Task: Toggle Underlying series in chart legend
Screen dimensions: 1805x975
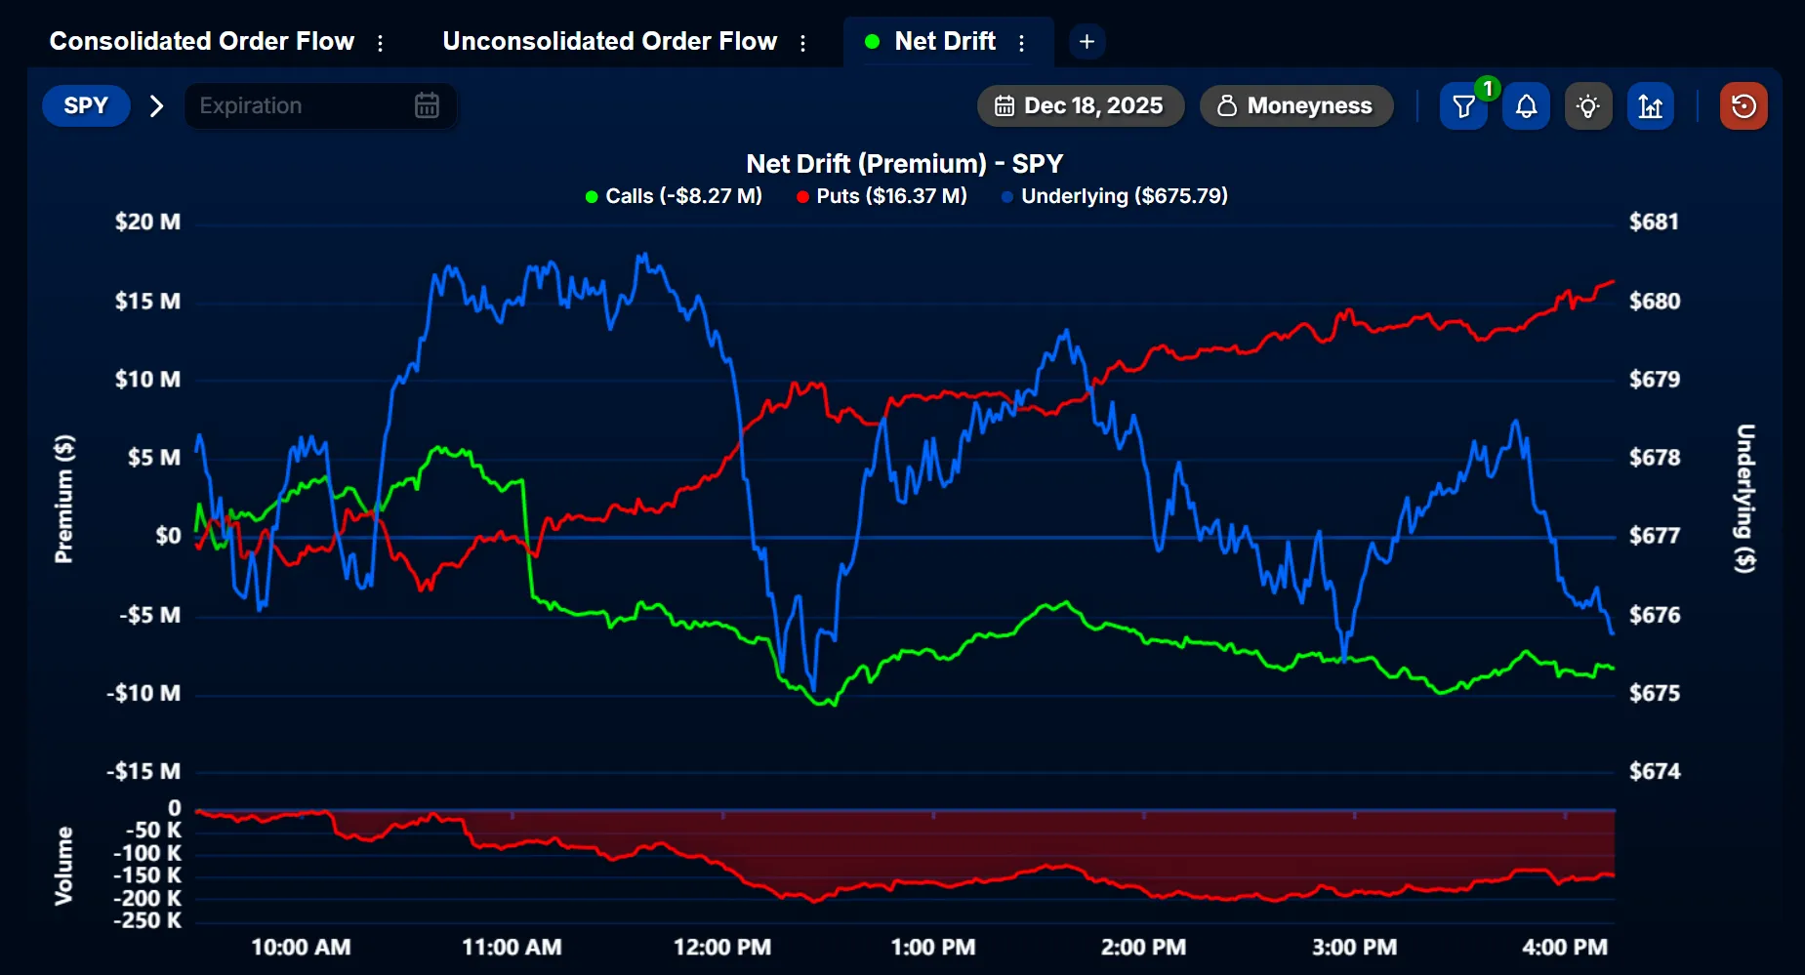Action: click(x=1114, y=196)
